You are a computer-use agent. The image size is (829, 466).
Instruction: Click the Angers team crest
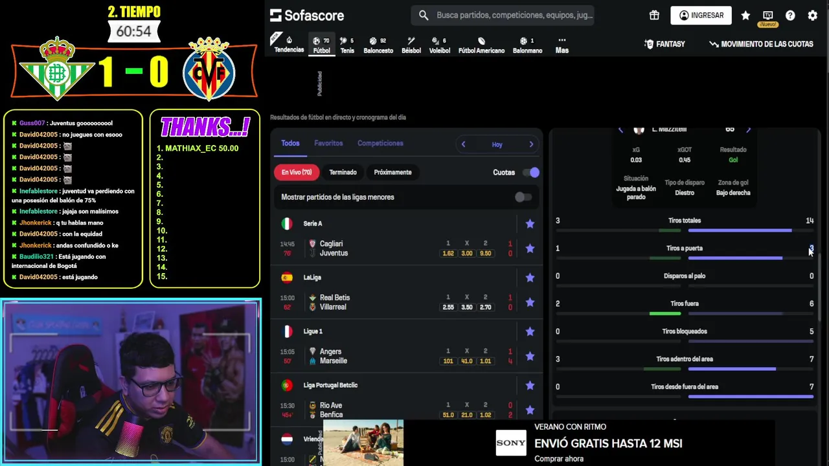tap(313, 351)
